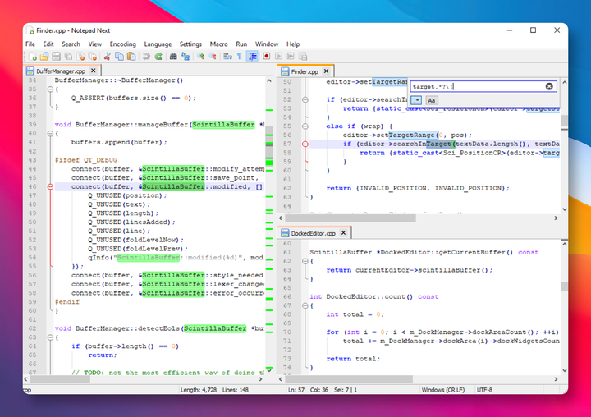Clear the search box with X icon
591x417 pixels.
(549, 86)
